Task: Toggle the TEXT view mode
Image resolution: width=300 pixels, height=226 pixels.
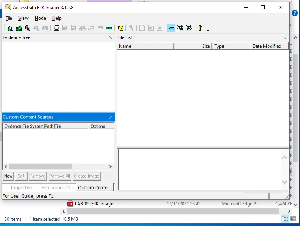Action: pos(180,28)
